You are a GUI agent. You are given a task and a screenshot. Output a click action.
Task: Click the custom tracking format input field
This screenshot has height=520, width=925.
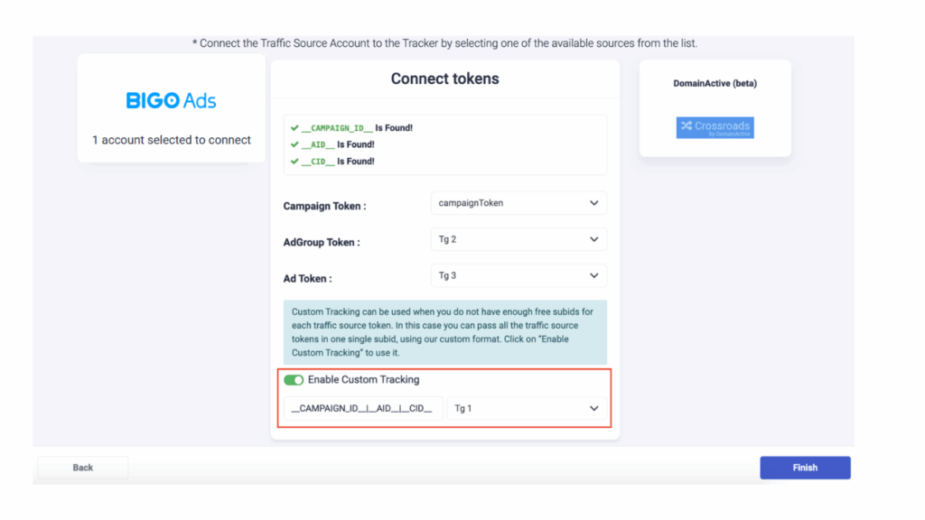click(x=363, y=409)
